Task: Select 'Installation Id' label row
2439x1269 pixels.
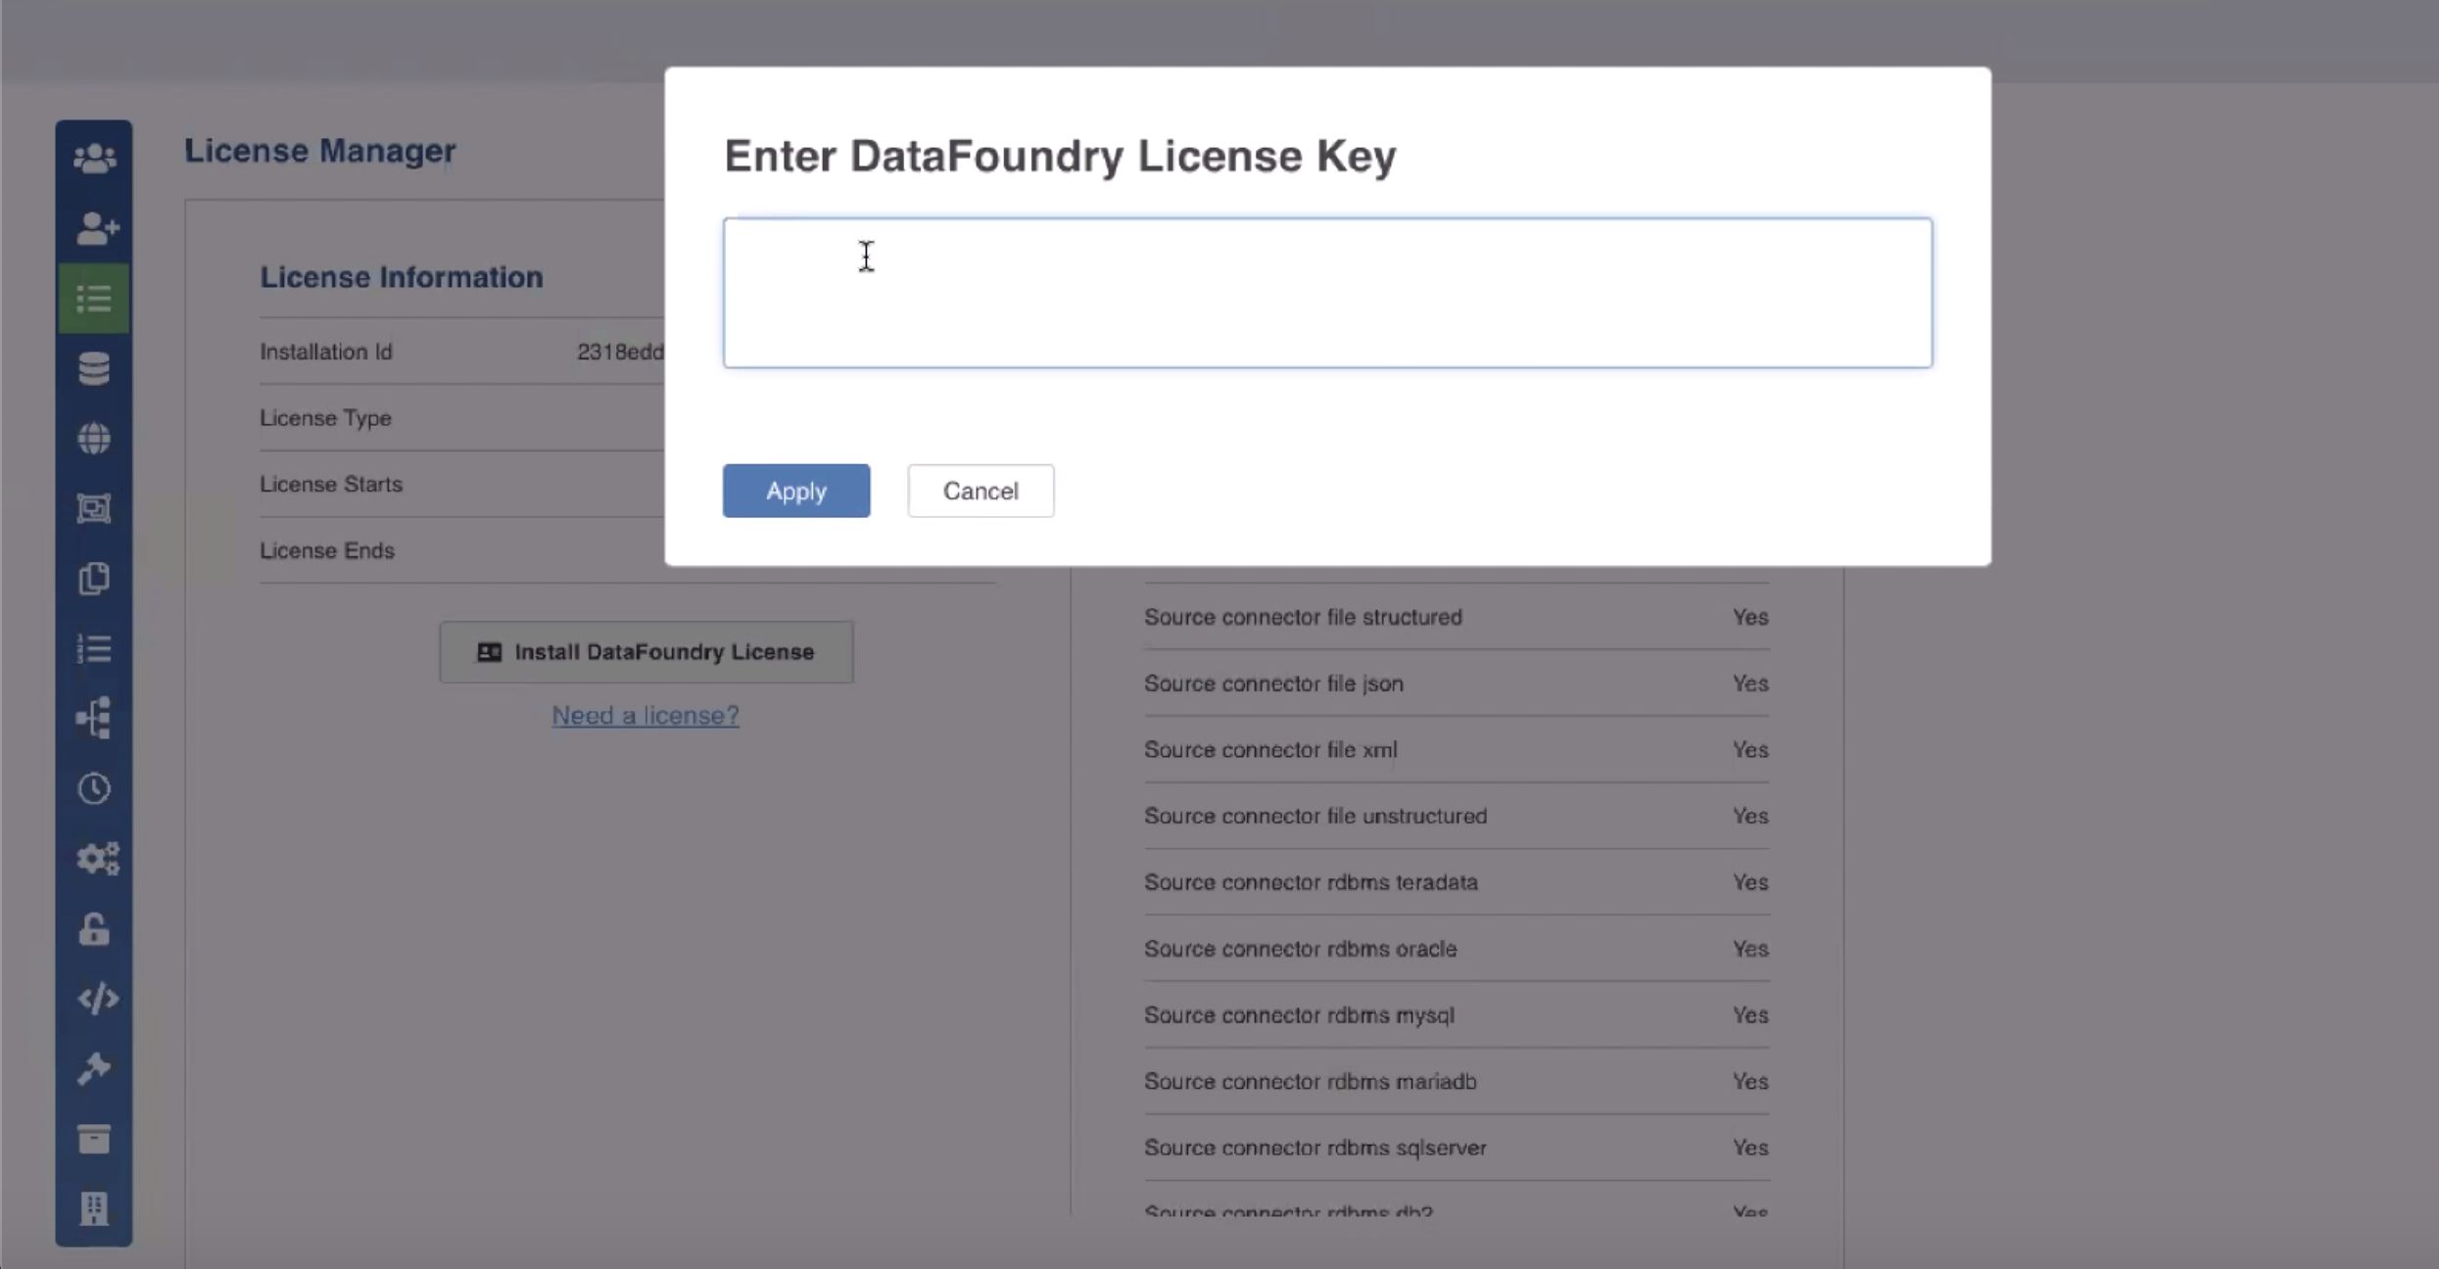Action: point(461,352)
